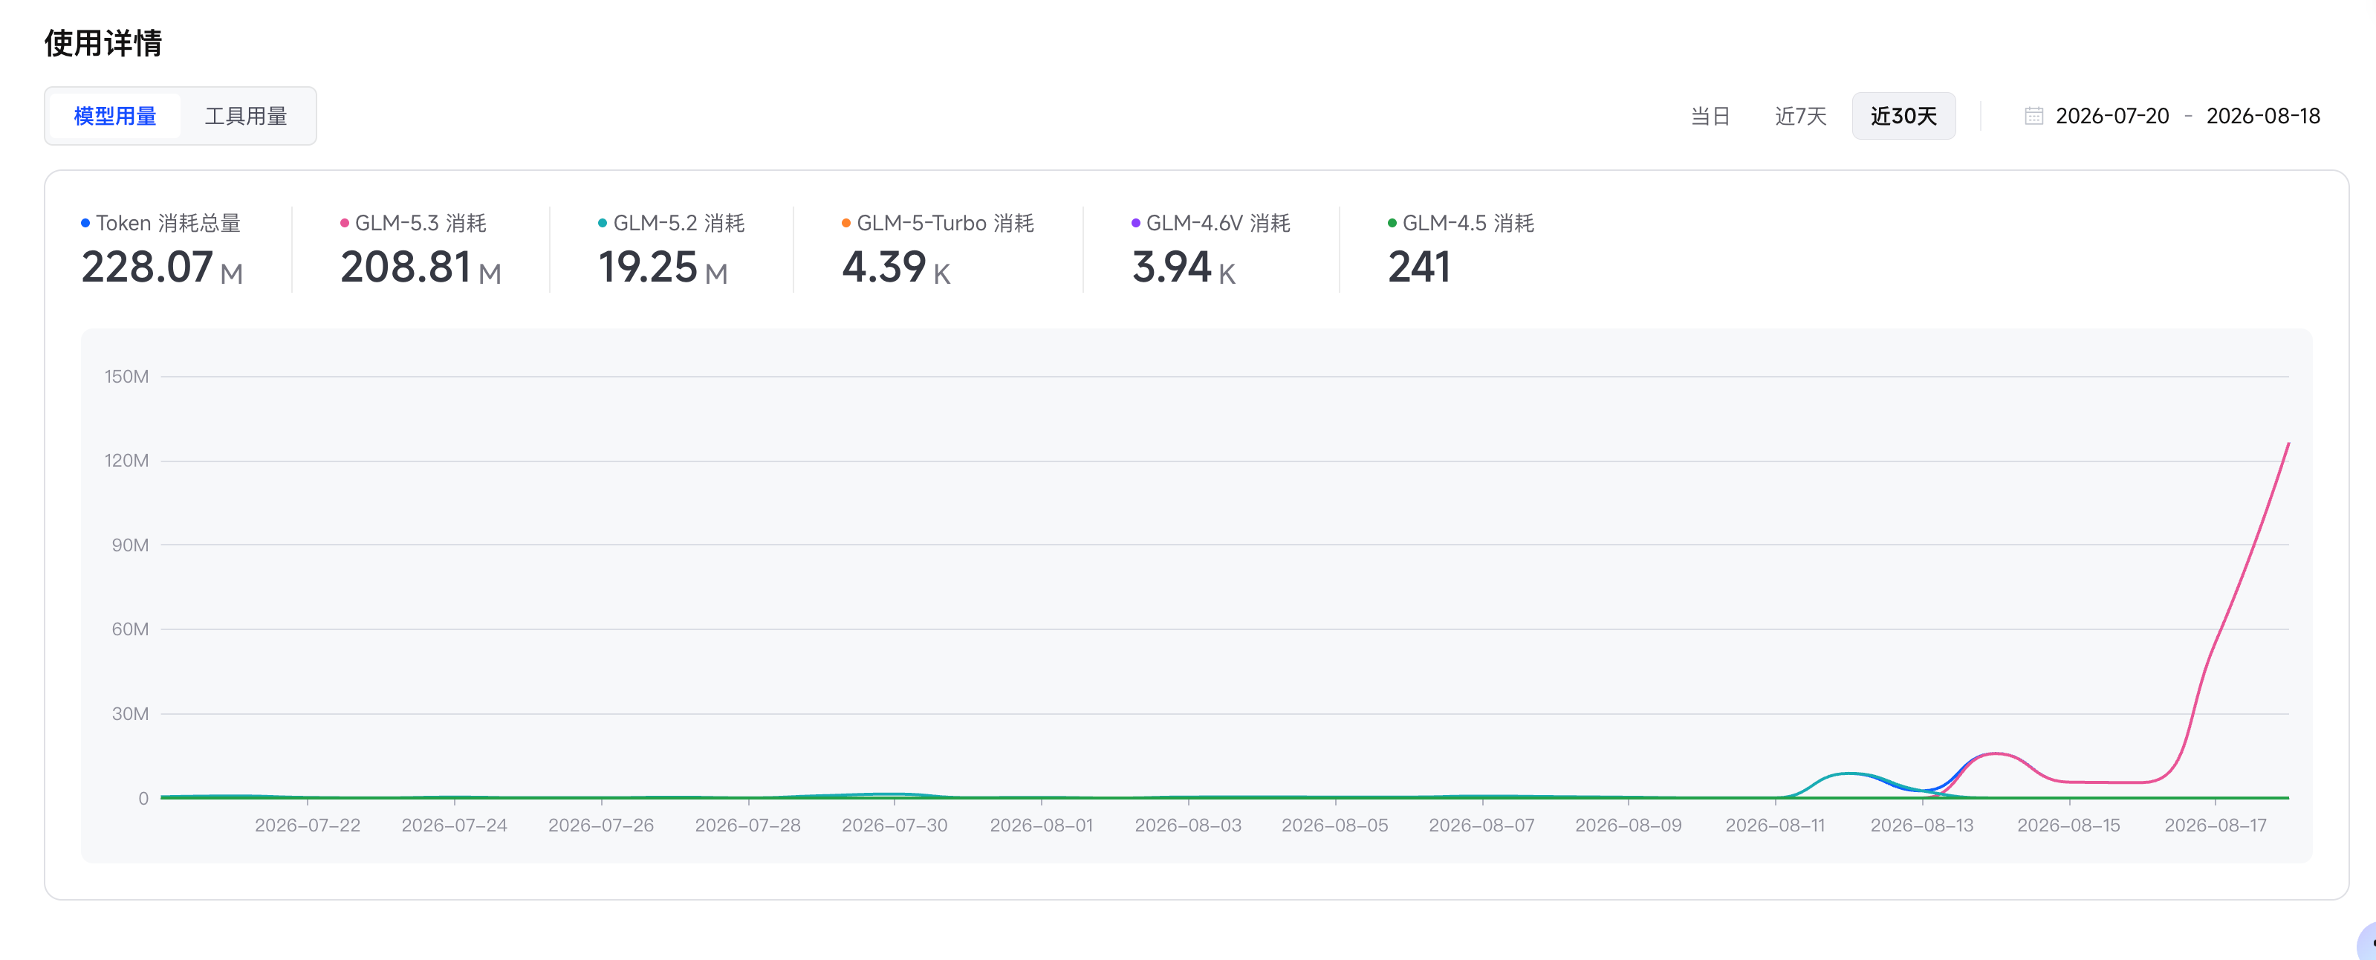Click the 2026-07-28 x-axis label

(747, 826)
